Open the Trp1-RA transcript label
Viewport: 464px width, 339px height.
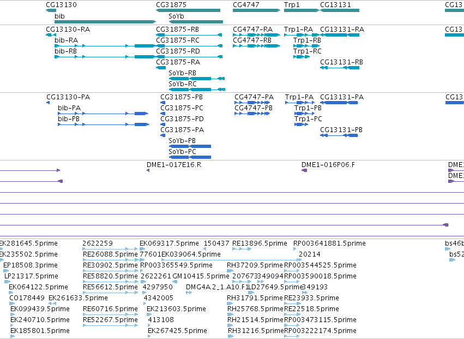pos(298,29)
